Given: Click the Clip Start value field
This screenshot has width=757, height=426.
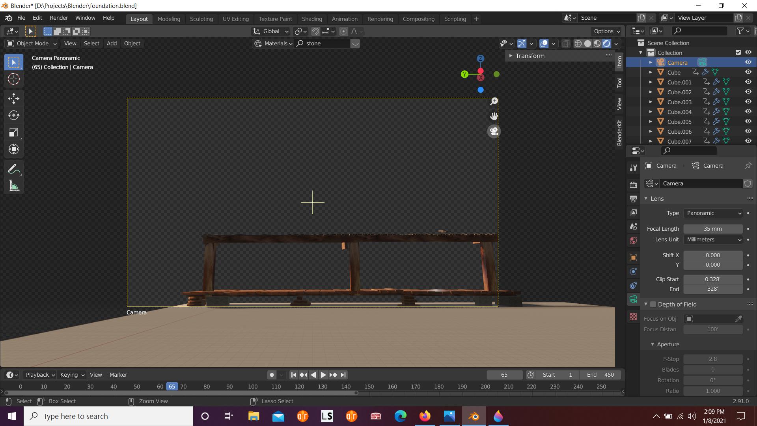Looking at the screenshot, I should (713, 279).
